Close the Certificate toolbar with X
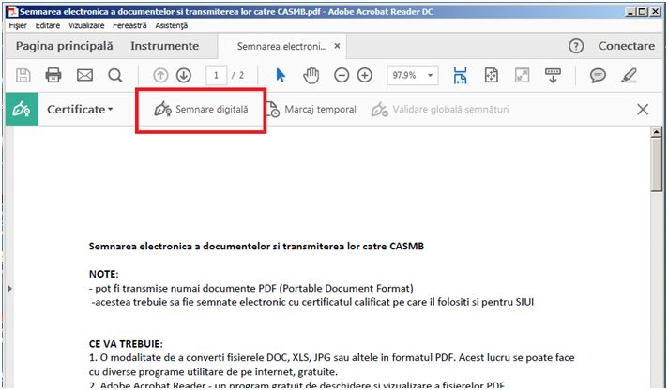The width and height of the screenshot is (668, 390). 643,110
